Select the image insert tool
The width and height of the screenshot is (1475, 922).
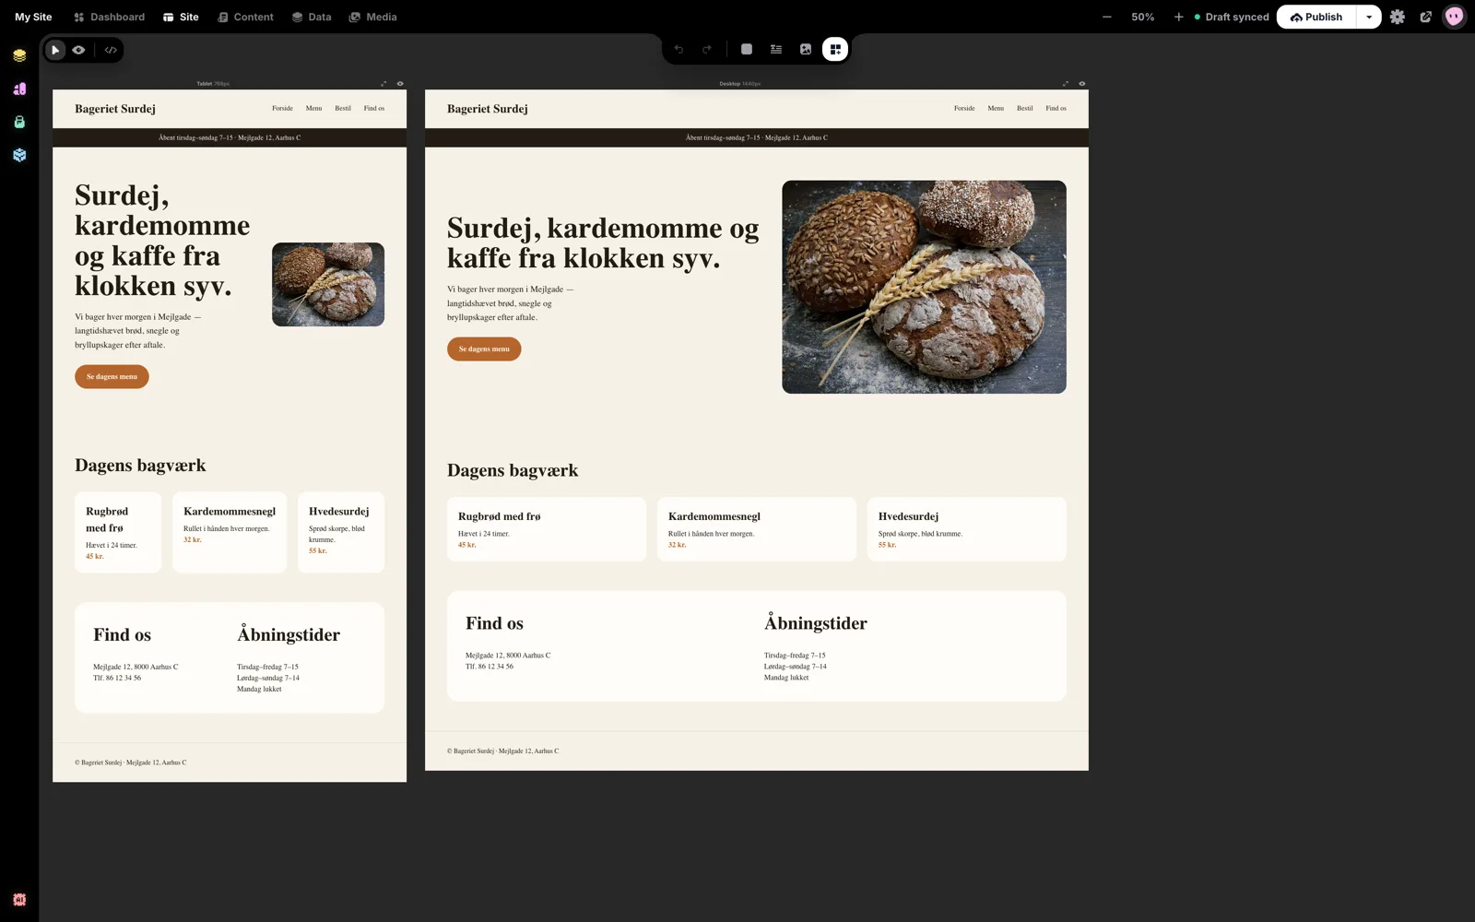(x=806, y=50)
